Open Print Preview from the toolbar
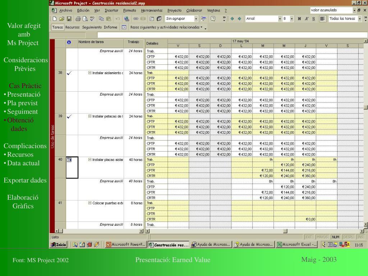The width and height of the screenshot is (368, 276). coord(85,19)
